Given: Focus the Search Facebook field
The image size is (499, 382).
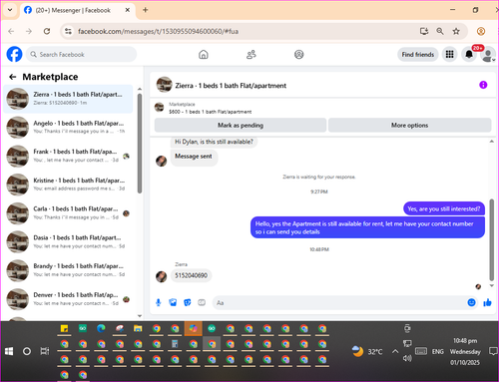Looking at the screenshot, I should tap(81, 54).
